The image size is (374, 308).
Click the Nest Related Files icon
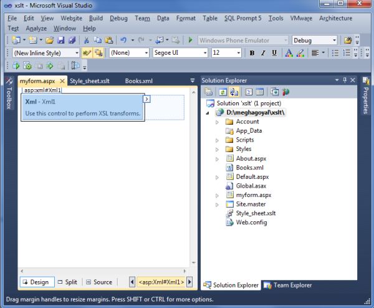click(234, 92)
